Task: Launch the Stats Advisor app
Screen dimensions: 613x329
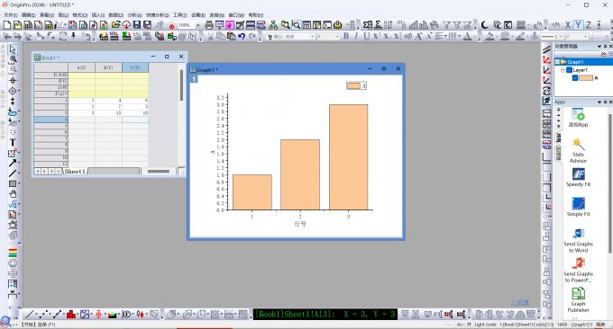Action: 578,150
